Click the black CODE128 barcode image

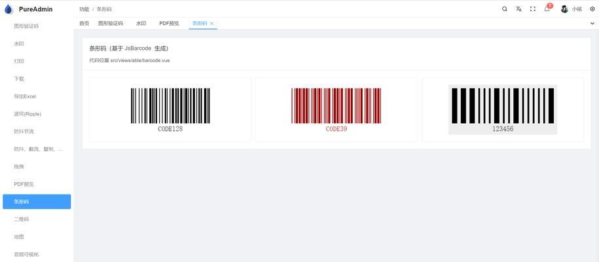pos(170,106)
